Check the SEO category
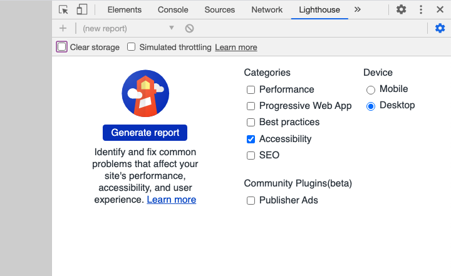The image size is (451, 276). tap(251, 156)
